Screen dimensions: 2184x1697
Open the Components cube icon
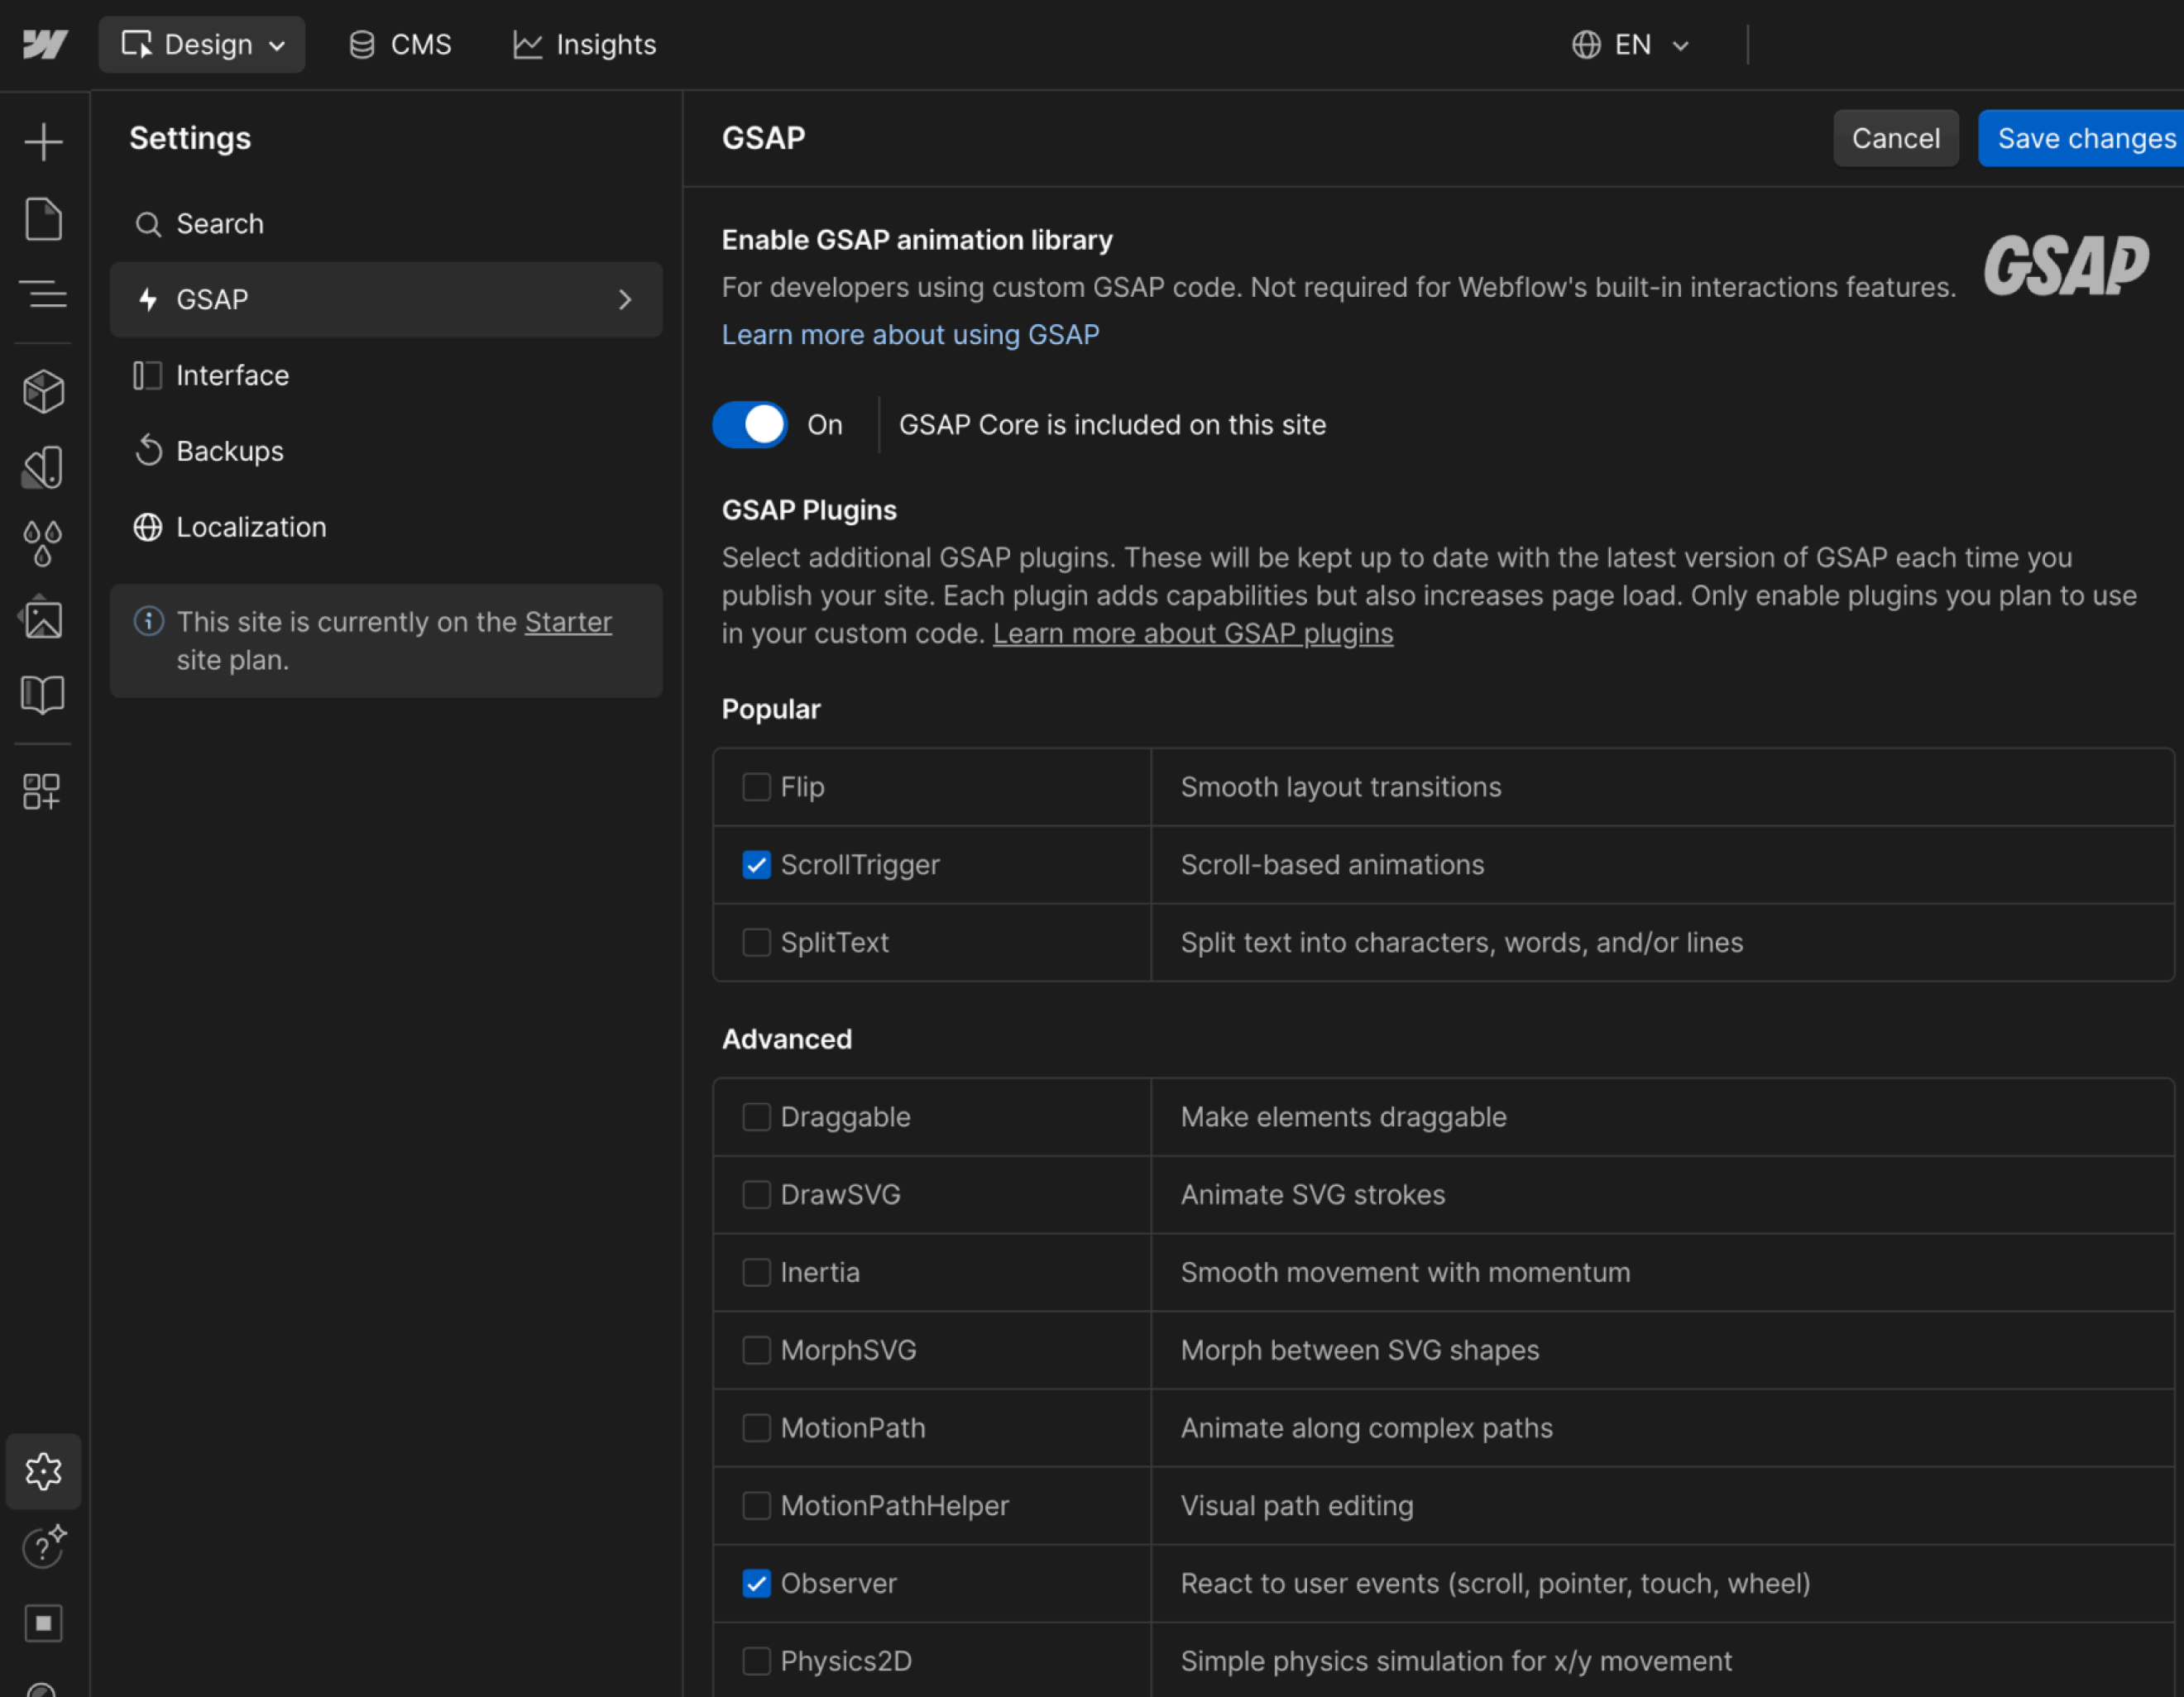(x=43, y=391)
